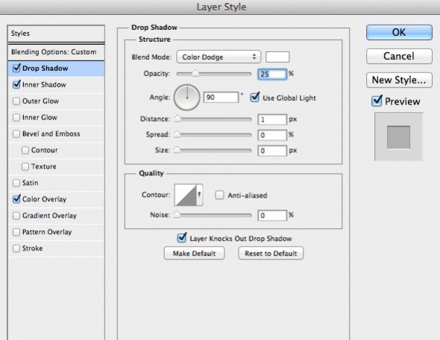Open the Inner Glow settings
Viewport: 440px width, 340px height.
[x=40, y=117]
